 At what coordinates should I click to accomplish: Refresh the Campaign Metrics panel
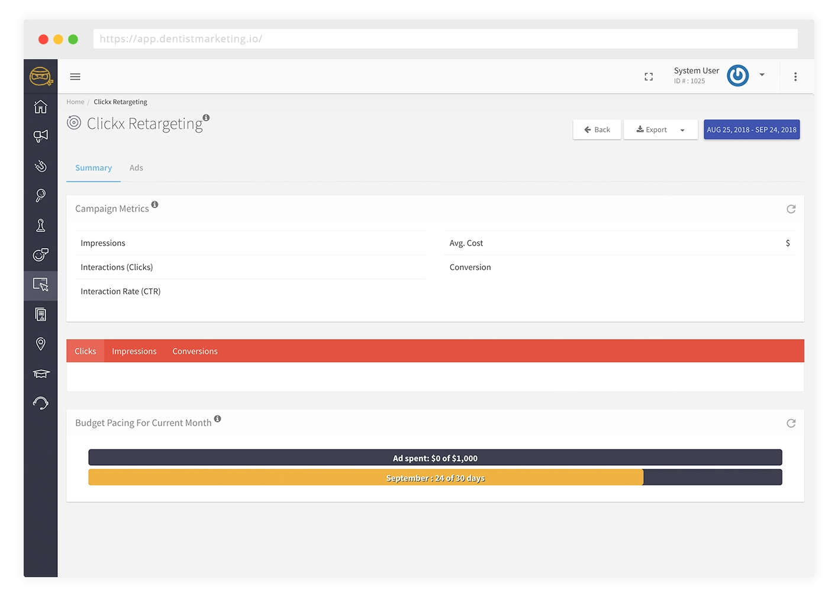[x=791, y=209]
